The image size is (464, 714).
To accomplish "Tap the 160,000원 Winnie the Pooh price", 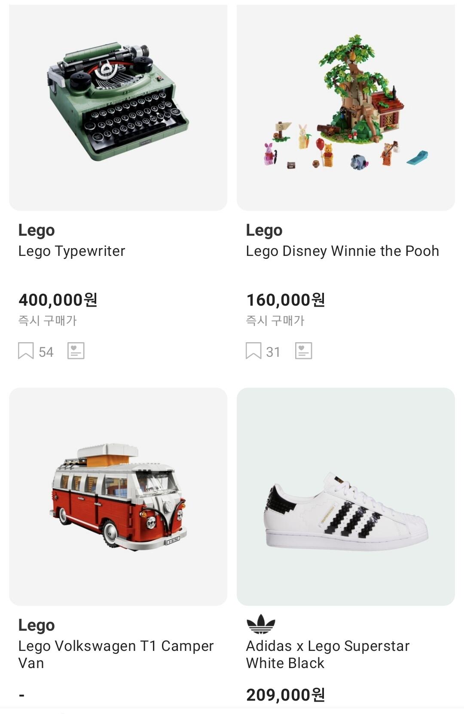I will click(x=286, y=300).
